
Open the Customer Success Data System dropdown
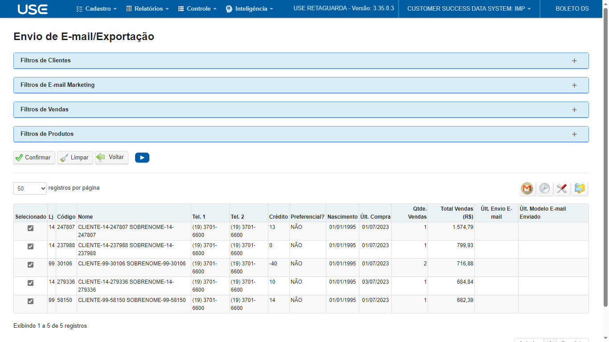tap(469, 9)
